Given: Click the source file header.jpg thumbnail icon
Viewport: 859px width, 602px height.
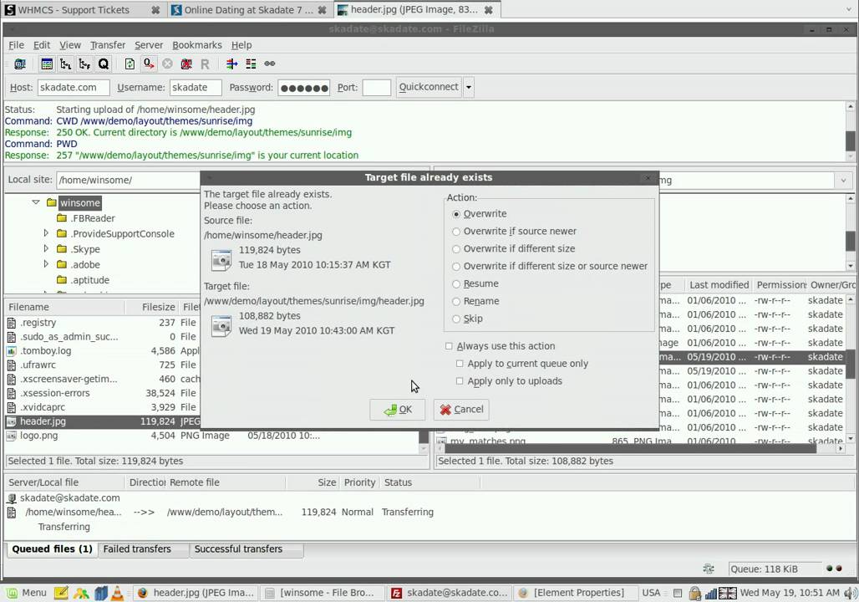Looking at the screenshot, I should [221, 260].
